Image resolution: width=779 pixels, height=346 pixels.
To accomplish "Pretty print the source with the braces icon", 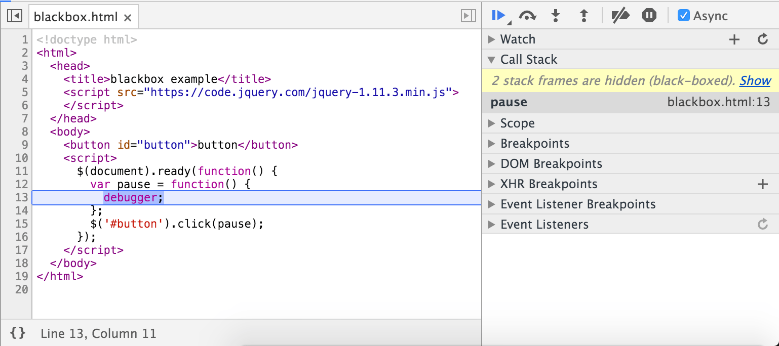I will (18, 333).
